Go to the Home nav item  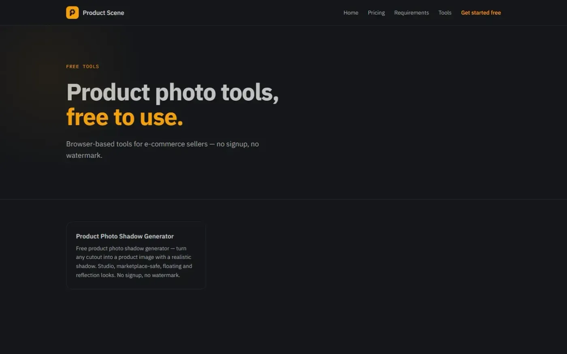(x=351, y=13)
